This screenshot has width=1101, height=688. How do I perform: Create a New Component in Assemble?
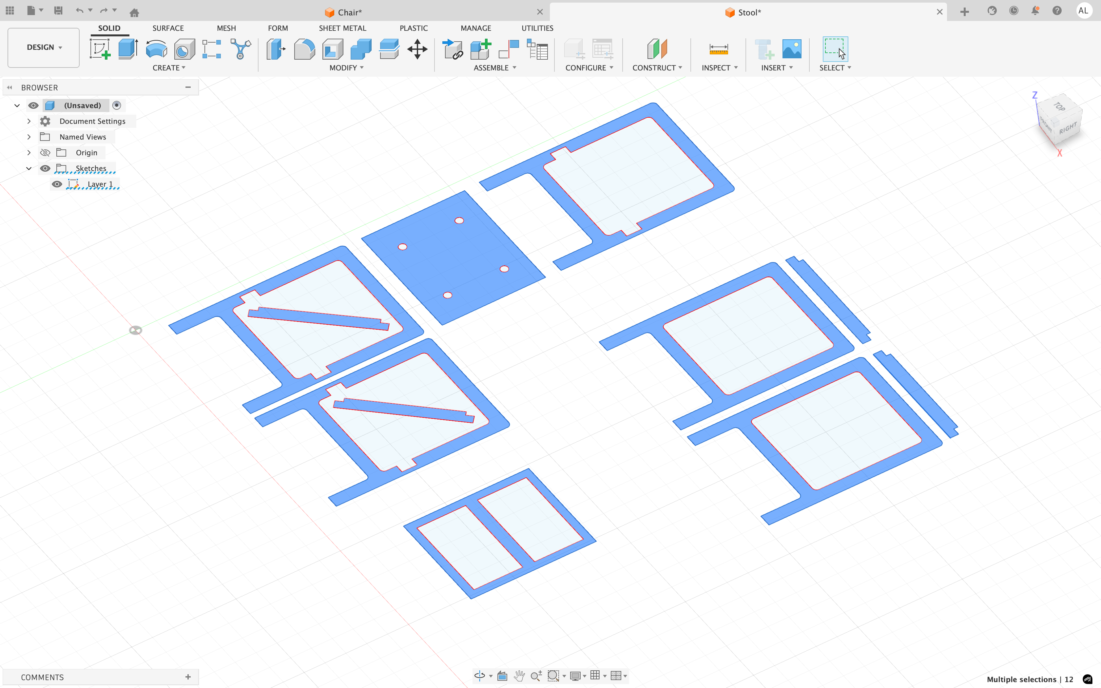pyautogui.click(x=481, y=49)
